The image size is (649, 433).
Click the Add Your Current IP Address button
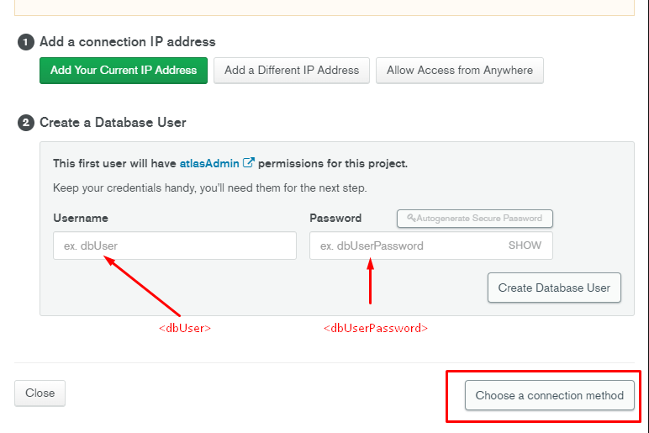coord(124,71)
